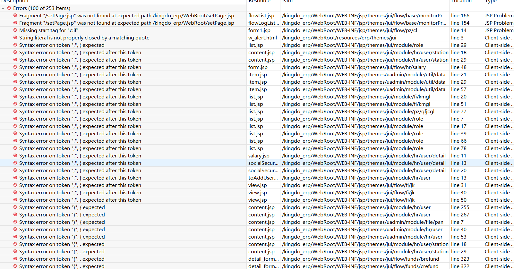Select the w_alert.html resource row
The image size is (514, 269).
coord(257,38)
